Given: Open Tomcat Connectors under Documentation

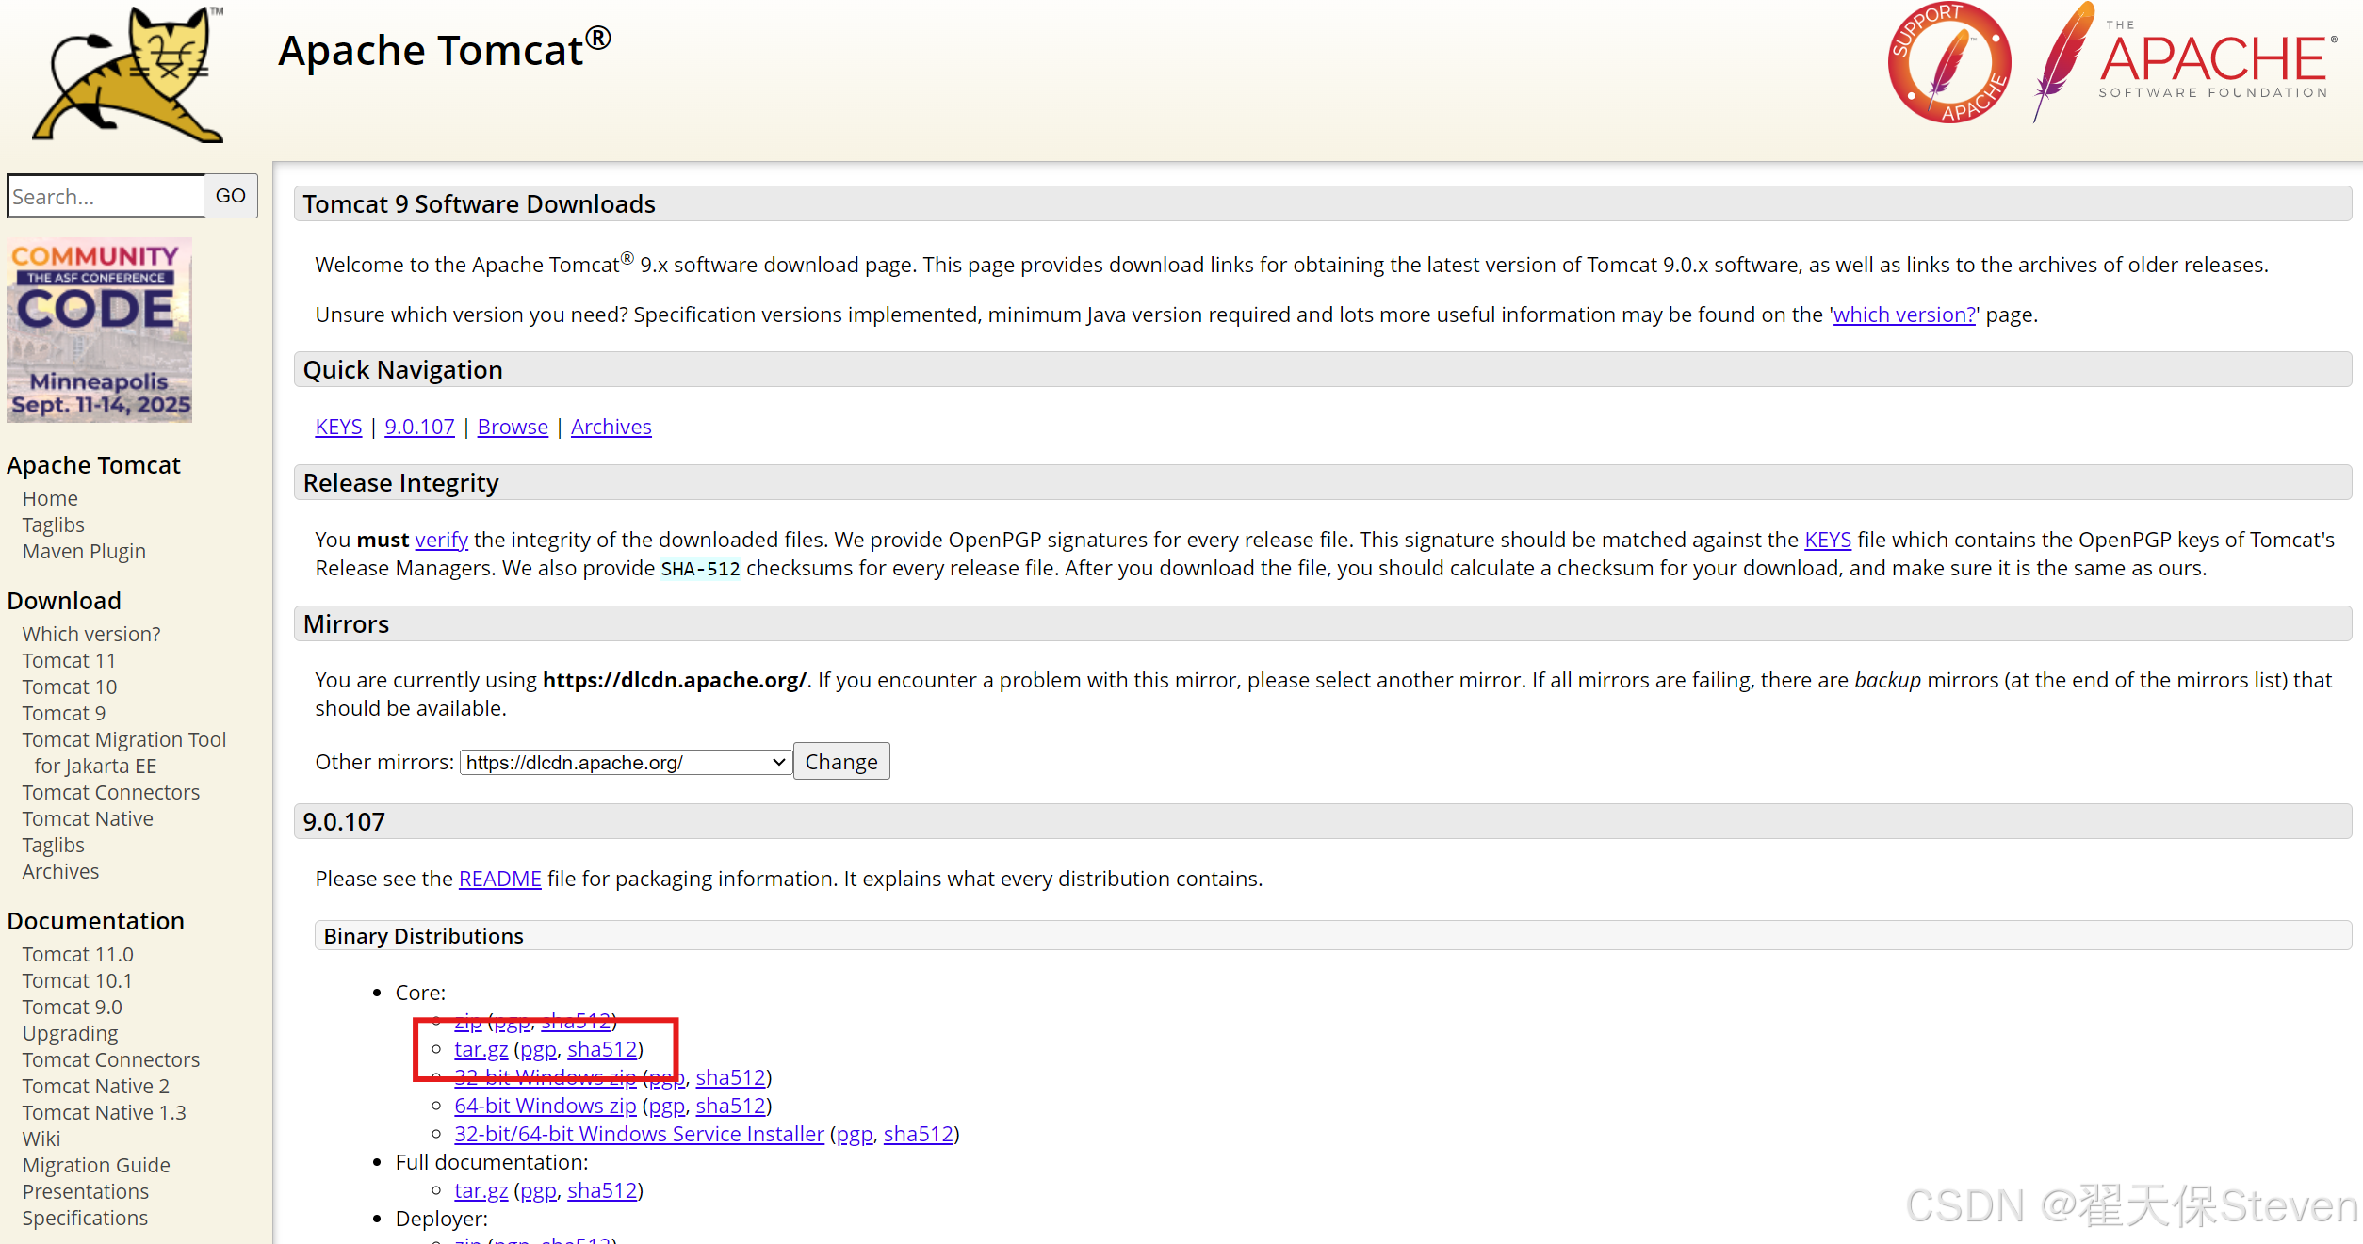Looking at the screenshot, I should click(111, 1059).
